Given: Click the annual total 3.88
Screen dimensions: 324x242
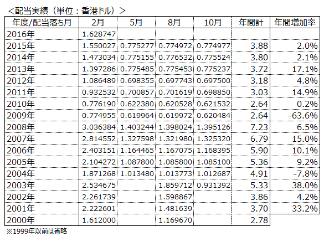Looking at the screenshot, I should [x=259, y=45].
